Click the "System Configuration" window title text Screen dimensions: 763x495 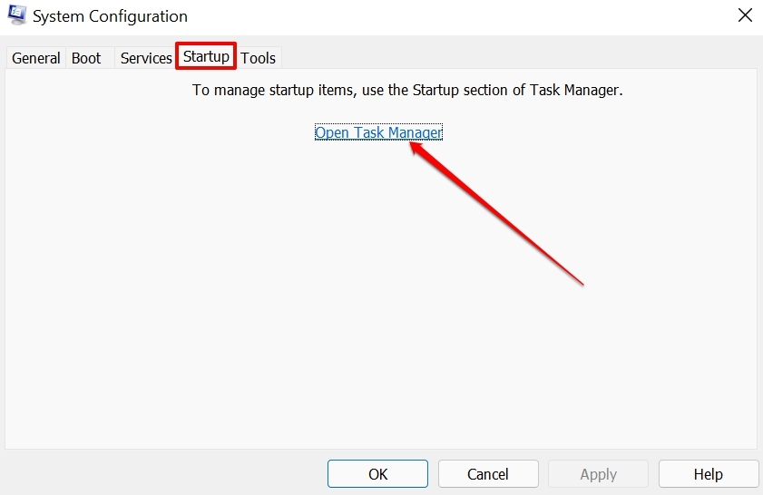[111, 16]
